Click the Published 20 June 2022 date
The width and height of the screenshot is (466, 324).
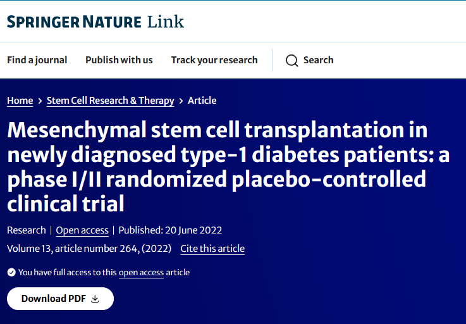click(x=170, y=230)
